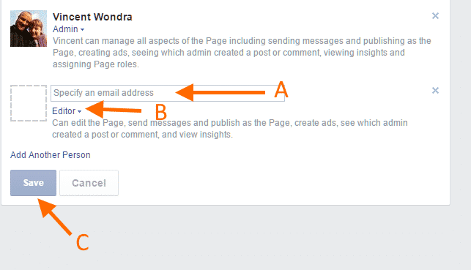Click the empty dashed avatar placeholder

[x=29, y=103]
